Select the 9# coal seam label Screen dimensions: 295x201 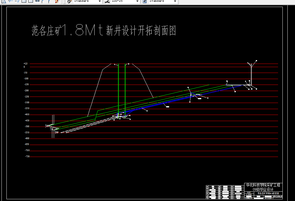tap(57, 132)
